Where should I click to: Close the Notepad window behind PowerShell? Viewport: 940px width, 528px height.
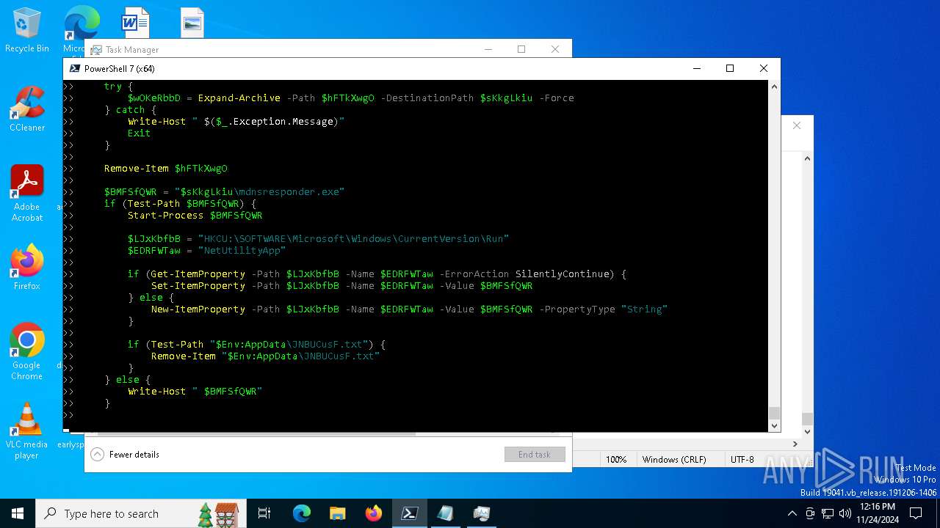[x=797, y=125]
